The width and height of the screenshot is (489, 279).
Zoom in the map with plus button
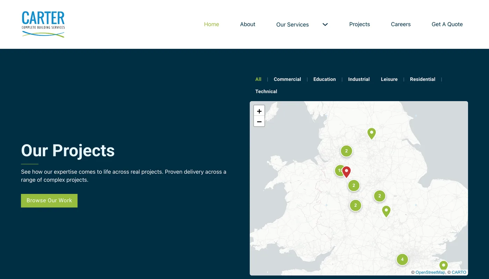[259, 111]
